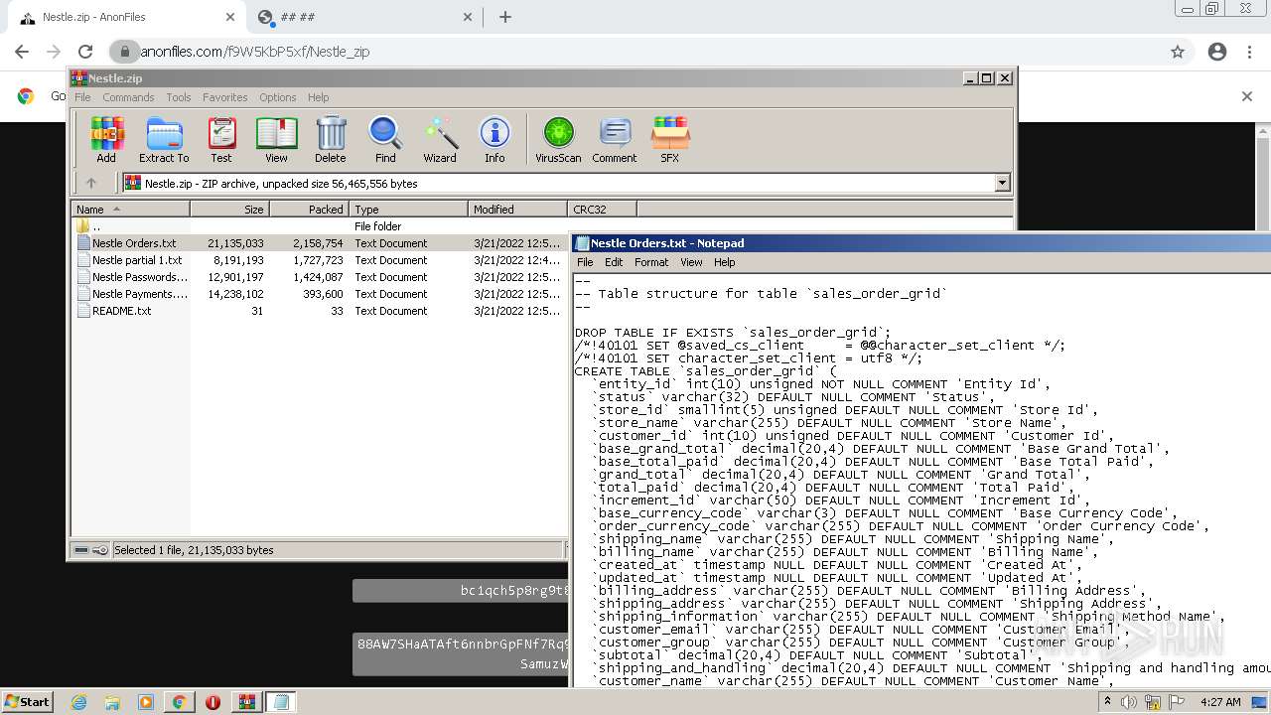Open Internet Explorer from taskbar
The height and width of the screenshot is (715, 1271).
point(78,702)
